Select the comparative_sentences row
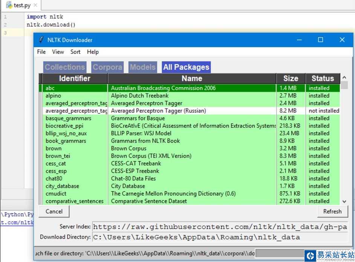 click(189, 201)
